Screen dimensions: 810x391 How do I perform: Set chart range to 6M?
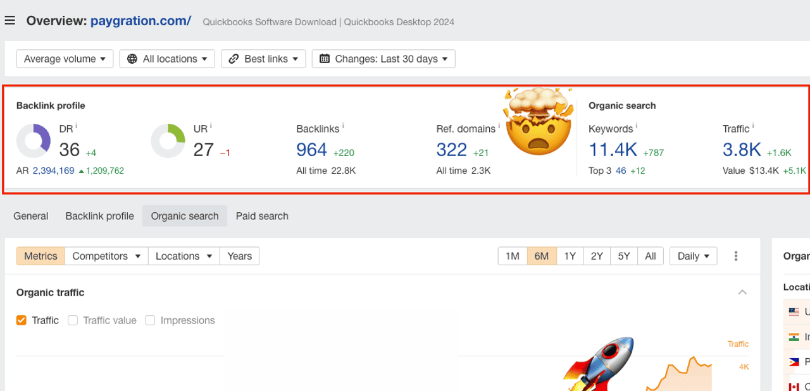pyautogui.click(x=542, y=256)
